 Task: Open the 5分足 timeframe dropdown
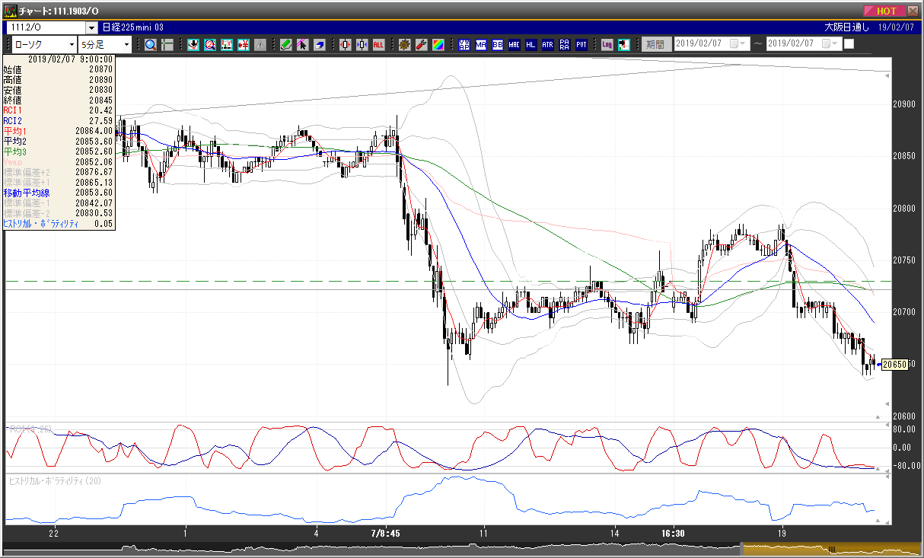pos(107,44)
